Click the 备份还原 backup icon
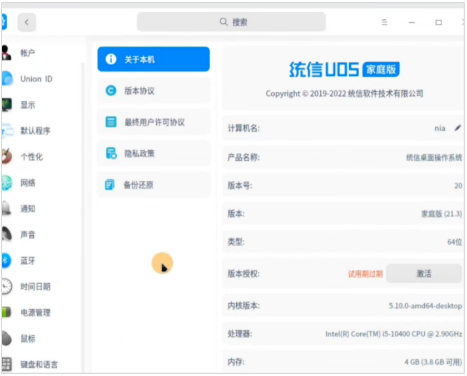 pos(110,185)
